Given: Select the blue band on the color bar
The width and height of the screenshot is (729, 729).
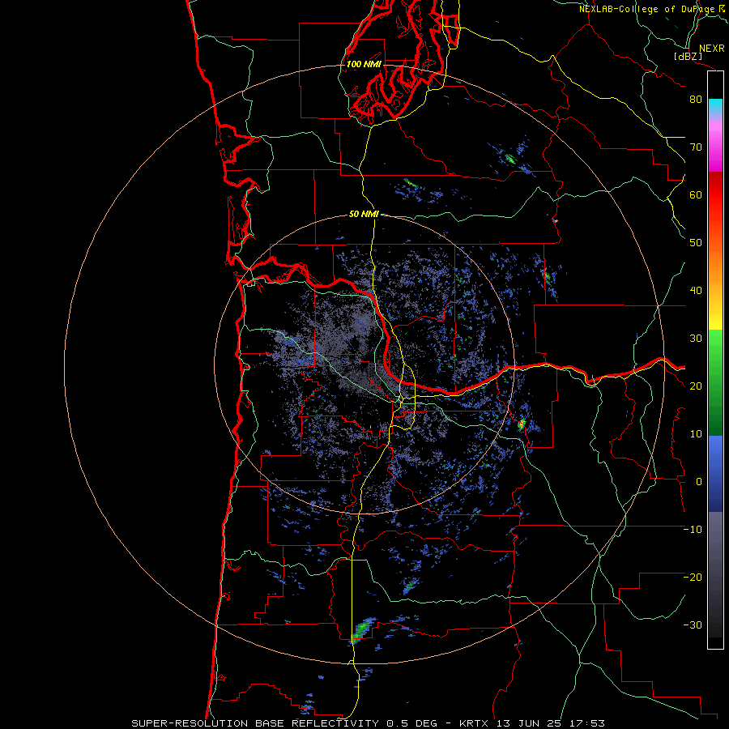Looking at the screenshot, I should tap(715, 474).
